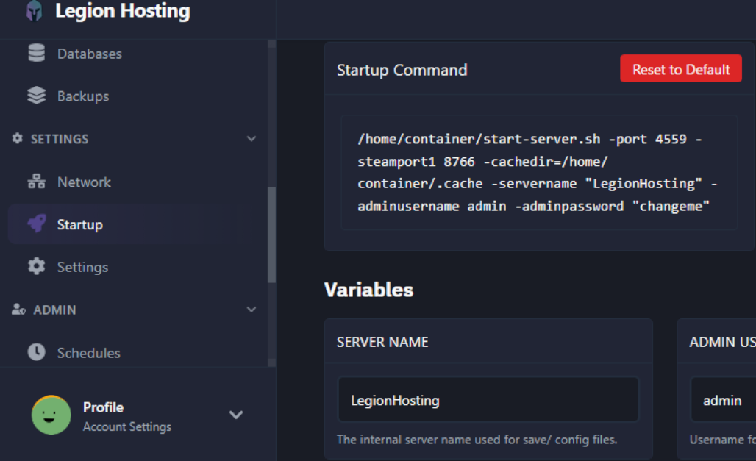Expand the SETTINGS section chevron
The width and height of the screenshot is (756, 461).
(252, 138)
